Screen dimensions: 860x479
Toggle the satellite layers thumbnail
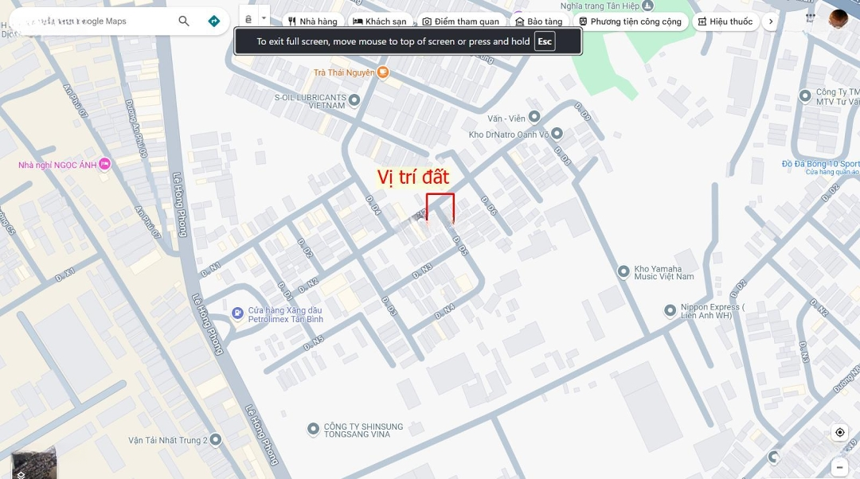tap(33, 464)
